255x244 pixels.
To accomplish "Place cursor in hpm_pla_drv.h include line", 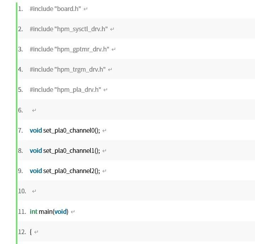I will 65,90.
